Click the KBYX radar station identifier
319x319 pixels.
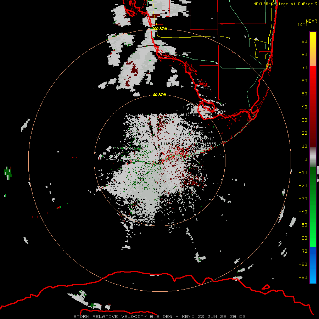click(188, 317)
